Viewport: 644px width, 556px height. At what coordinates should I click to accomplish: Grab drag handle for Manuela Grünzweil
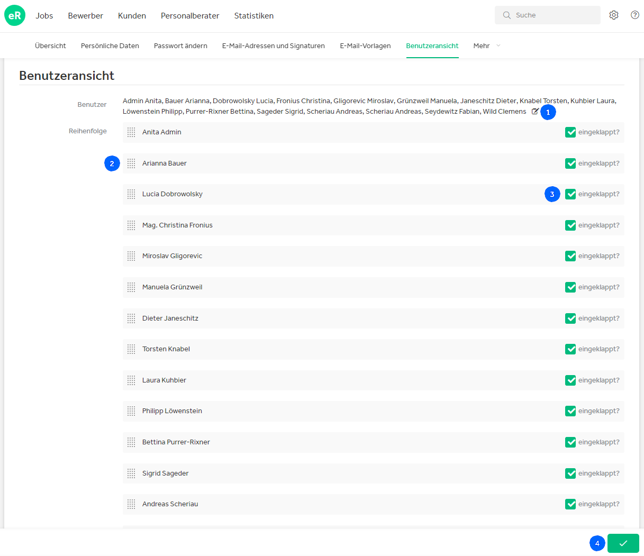[x=131, y=287]
